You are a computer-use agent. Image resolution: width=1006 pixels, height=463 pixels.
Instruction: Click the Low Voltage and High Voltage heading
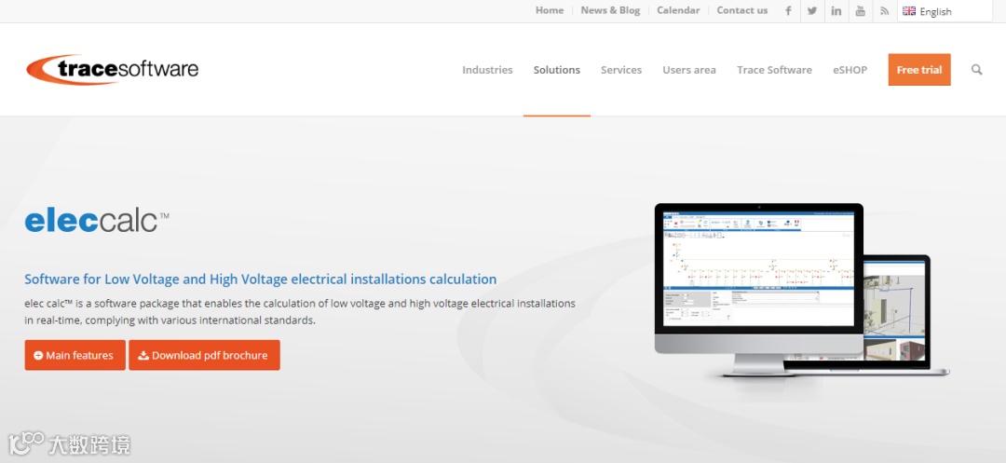(x=261, y=279)
